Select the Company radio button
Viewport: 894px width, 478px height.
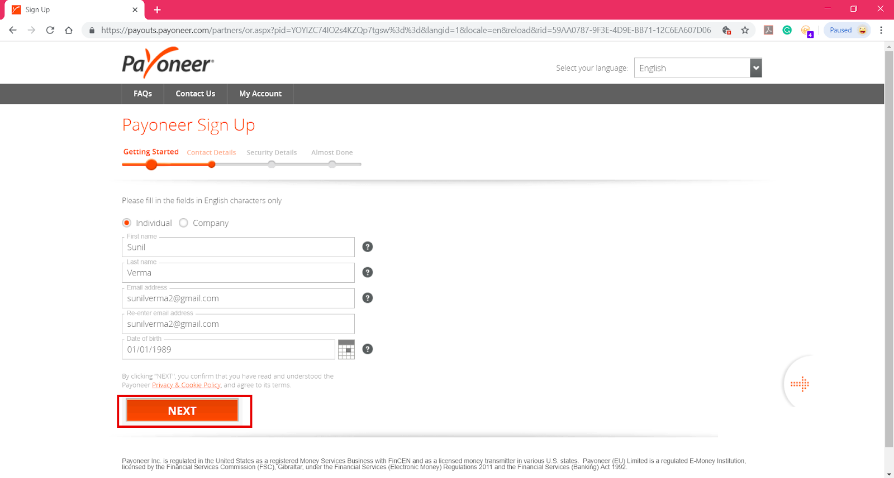coord(183,223)
